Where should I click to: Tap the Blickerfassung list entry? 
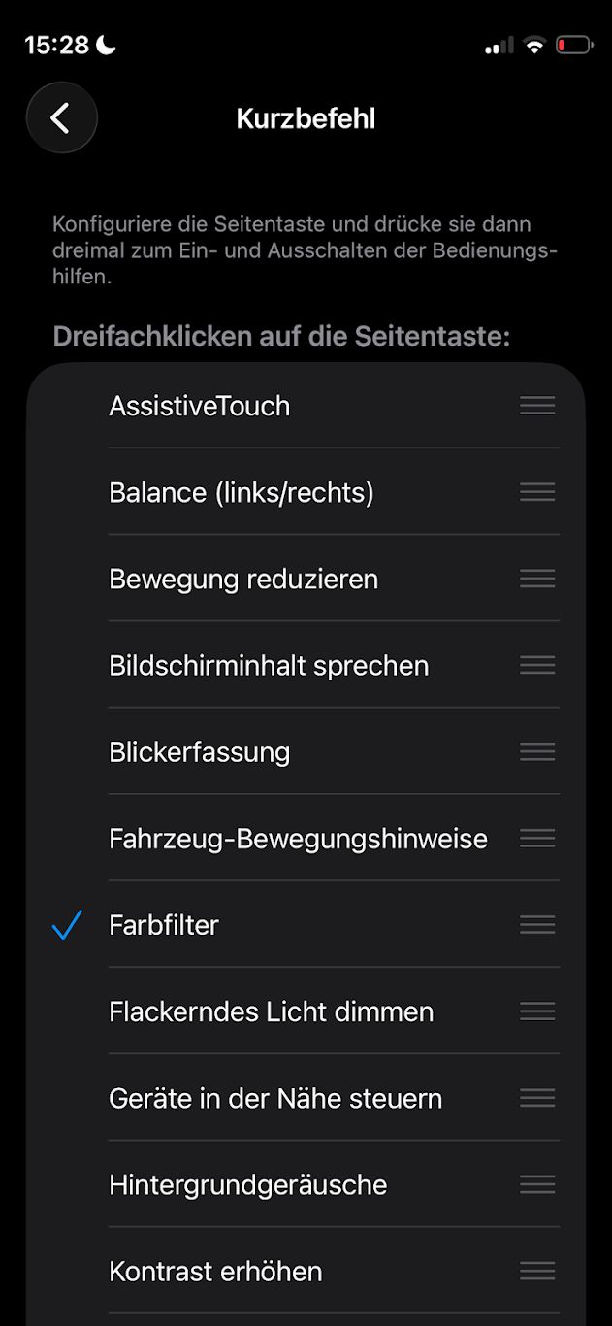tap(200, 752)
